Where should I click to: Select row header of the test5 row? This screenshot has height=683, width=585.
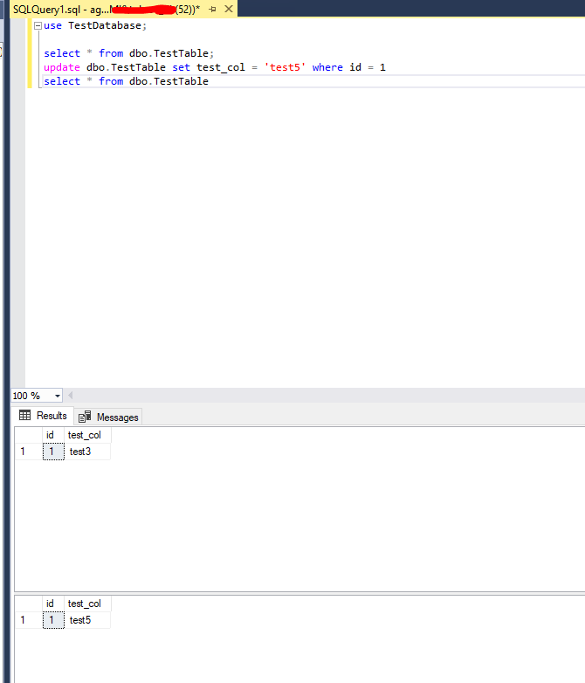coord(29,620)
